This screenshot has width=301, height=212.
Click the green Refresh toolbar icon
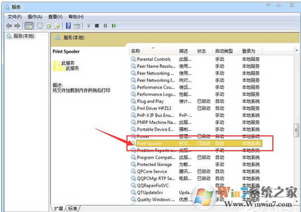pos(49,26)
